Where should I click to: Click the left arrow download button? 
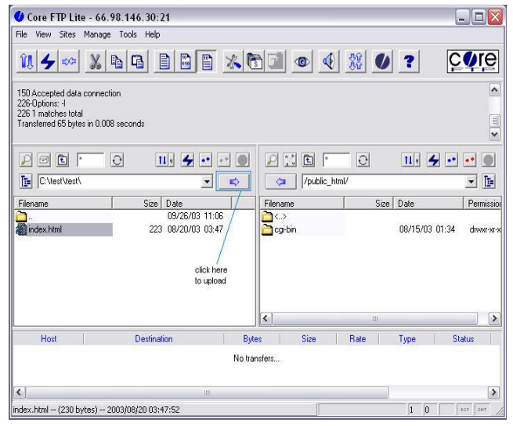click(x=280, y=181)
